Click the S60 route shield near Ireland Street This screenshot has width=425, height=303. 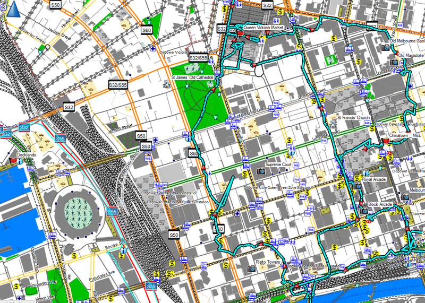click(x=147, y=31)
